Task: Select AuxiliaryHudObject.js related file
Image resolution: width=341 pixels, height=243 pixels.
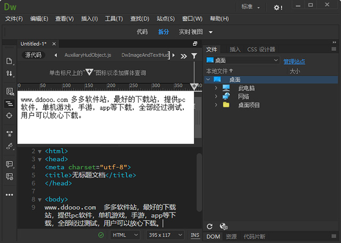Action: 88,55
